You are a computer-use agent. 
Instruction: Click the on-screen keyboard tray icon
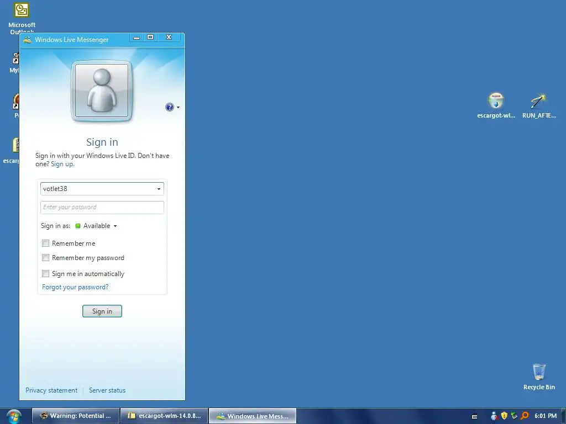(x=475, y=416)
